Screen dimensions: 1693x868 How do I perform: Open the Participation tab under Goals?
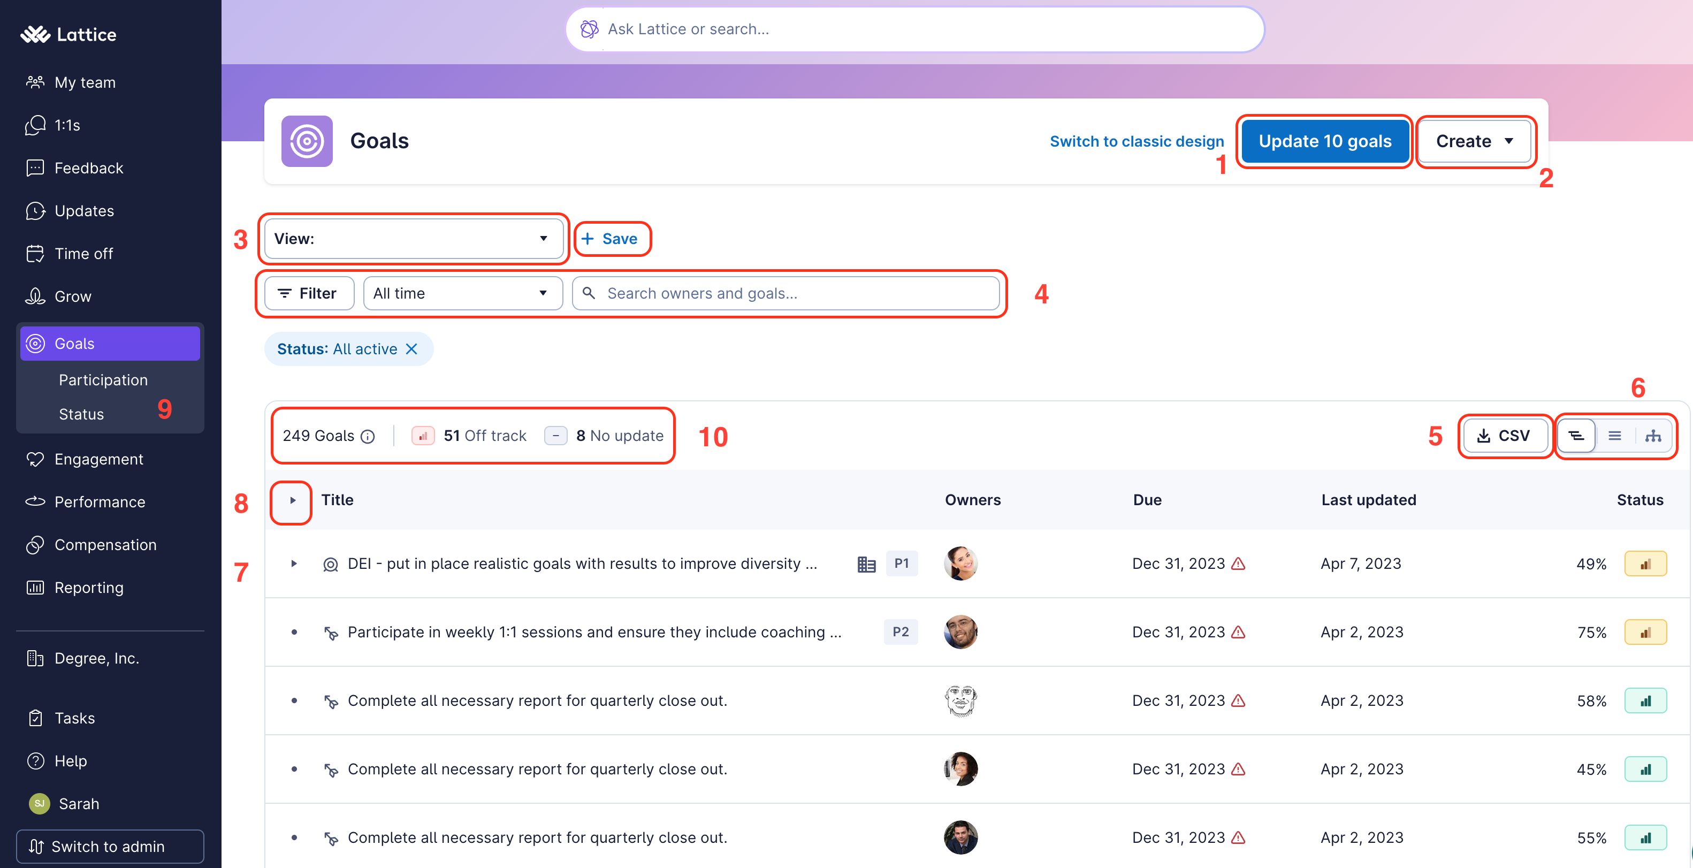(103, 380)
